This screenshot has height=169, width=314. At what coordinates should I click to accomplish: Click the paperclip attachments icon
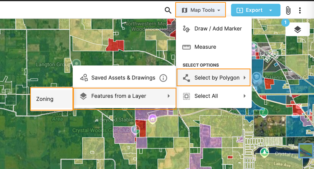click(288, 10)
